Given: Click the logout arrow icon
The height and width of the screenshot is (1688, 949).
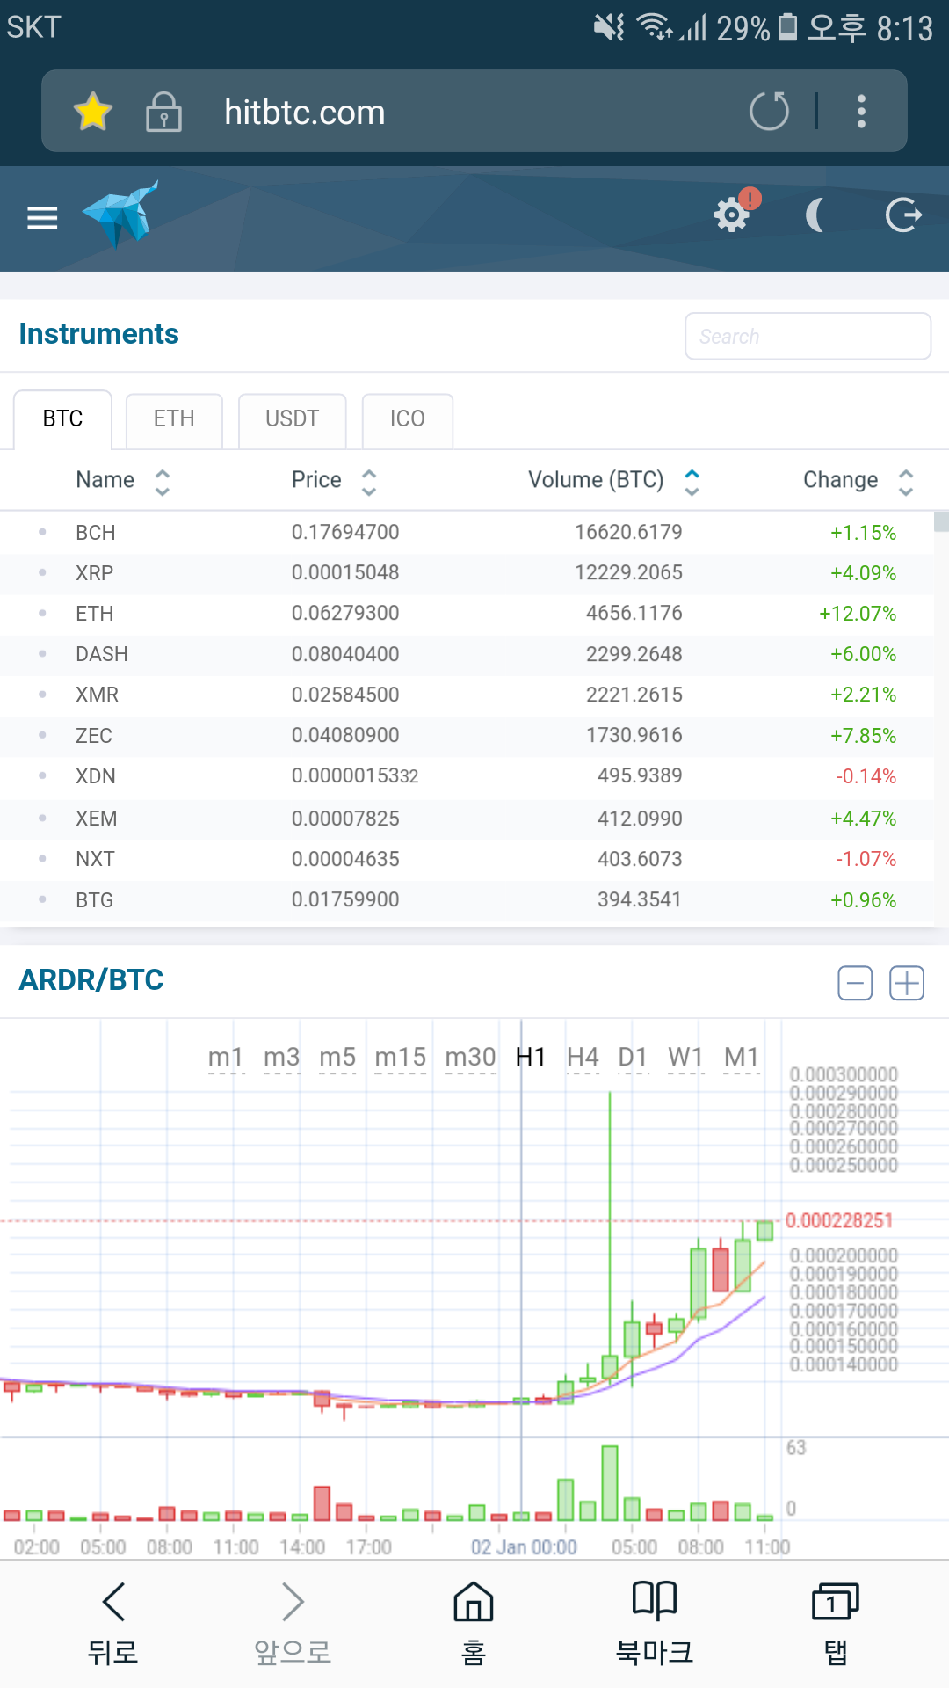Looking at the screenshot, I should coord(903,215).
